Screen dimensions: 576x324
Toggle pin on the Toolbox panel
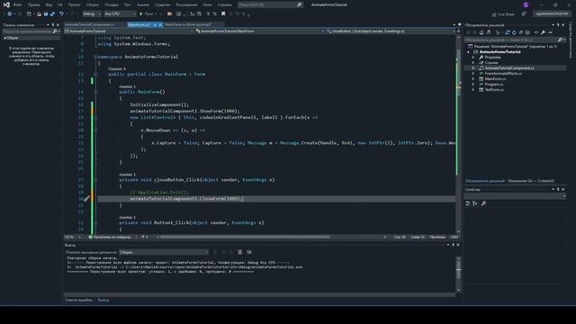pos(52,25)
